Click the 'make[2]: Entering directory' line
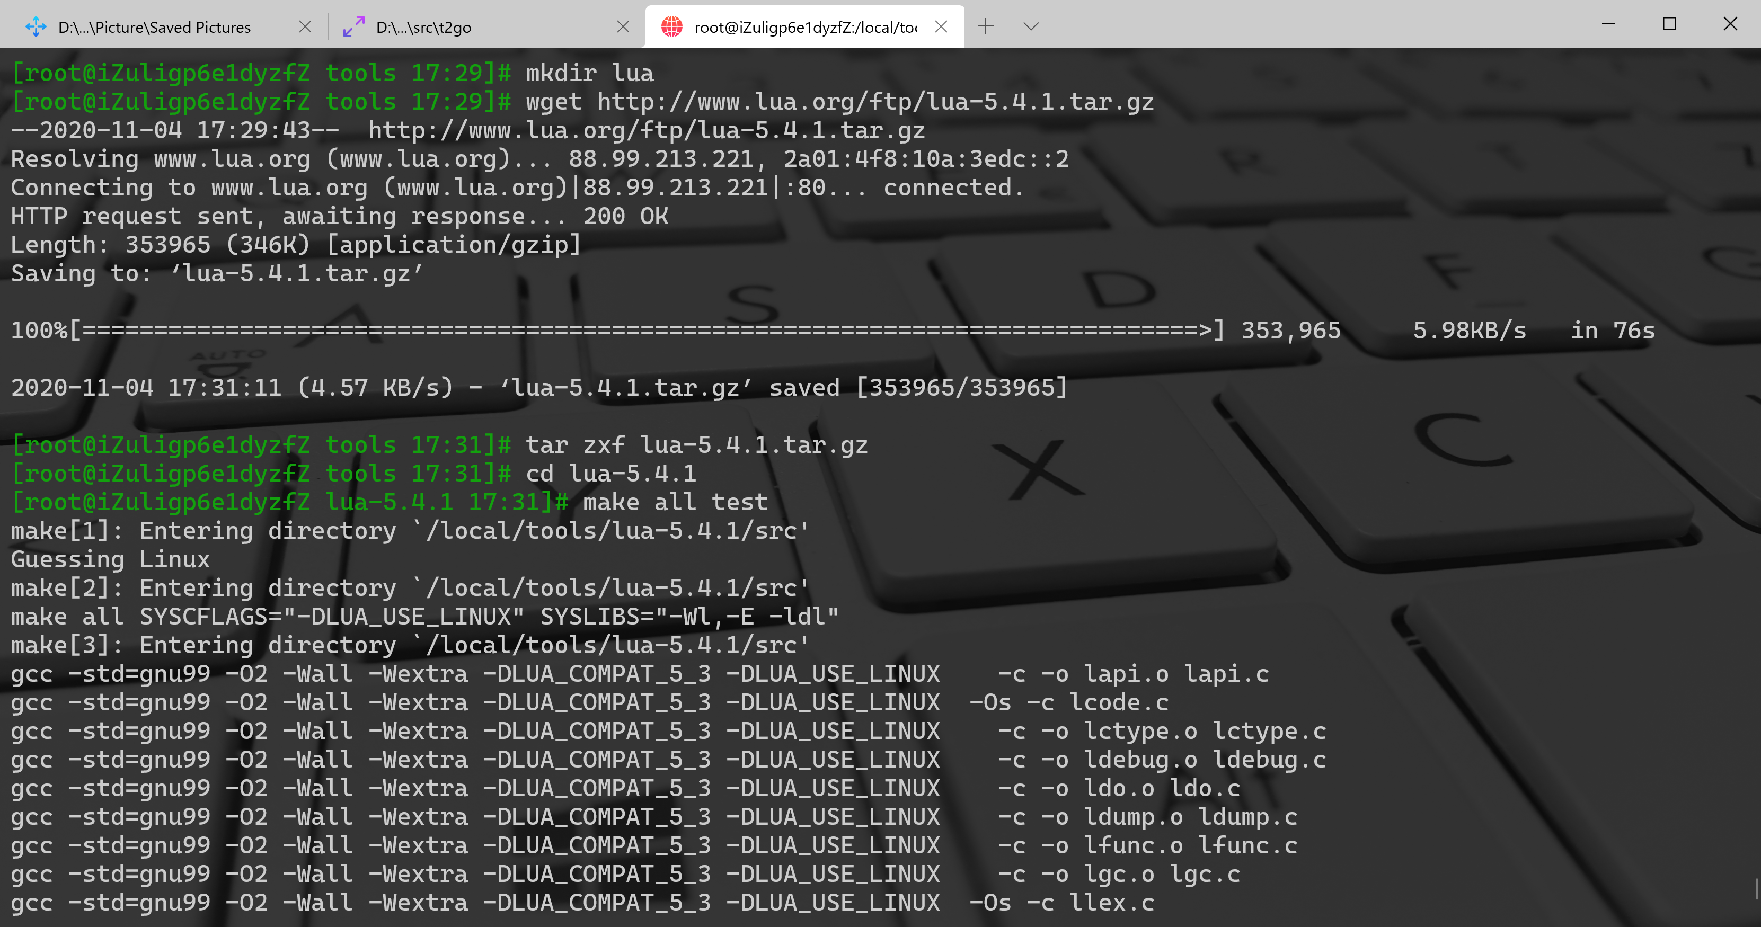The width and height of the screenshot is (1761, 927). coord(410,588)
